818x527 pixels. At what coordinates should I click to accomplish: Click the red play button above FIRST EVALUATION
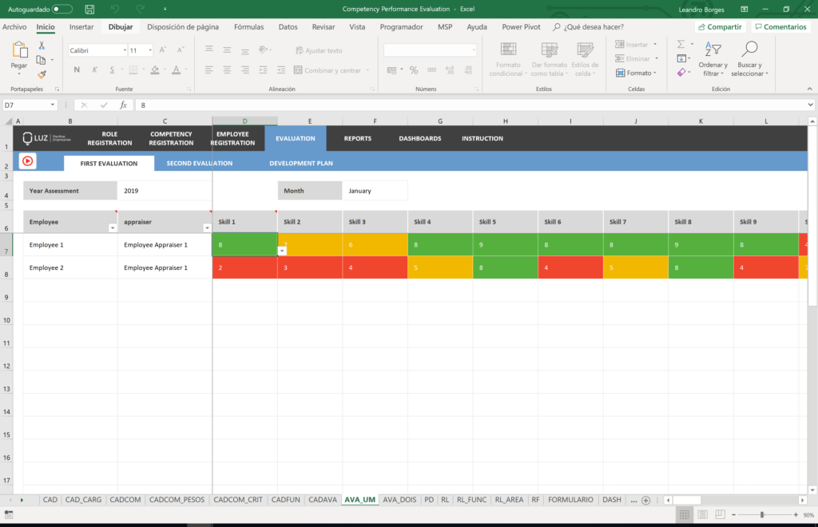pos(26,160)
